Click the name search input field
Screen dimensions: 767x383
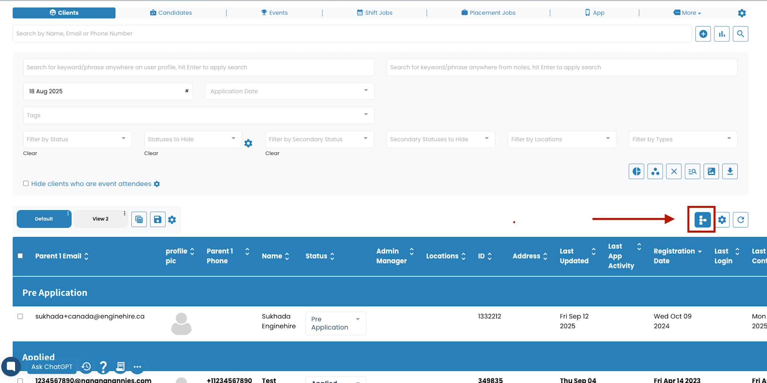pos(352,33)
